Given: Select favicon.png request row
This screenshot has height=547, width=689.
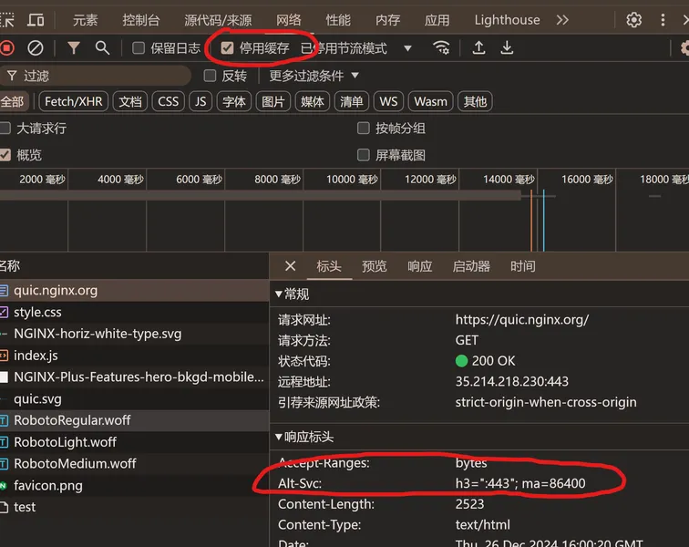Looking at the screenshot, I should (x=134, y=485).
